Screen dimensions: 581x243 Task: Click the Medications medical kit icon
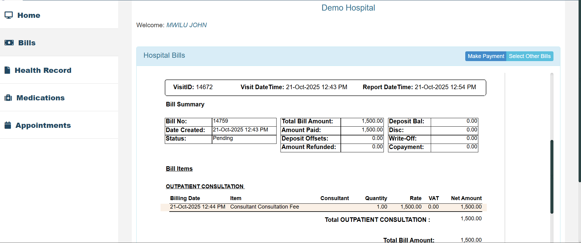pyautogui.click(x=8, y=98)
